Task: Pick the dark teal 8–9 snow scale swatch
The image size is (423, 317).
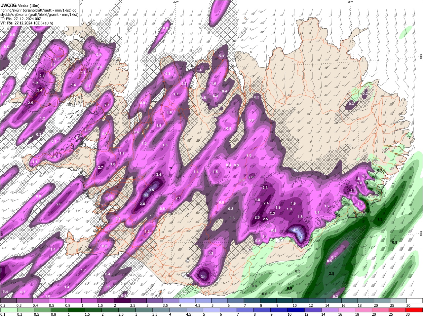Action: 268,300
